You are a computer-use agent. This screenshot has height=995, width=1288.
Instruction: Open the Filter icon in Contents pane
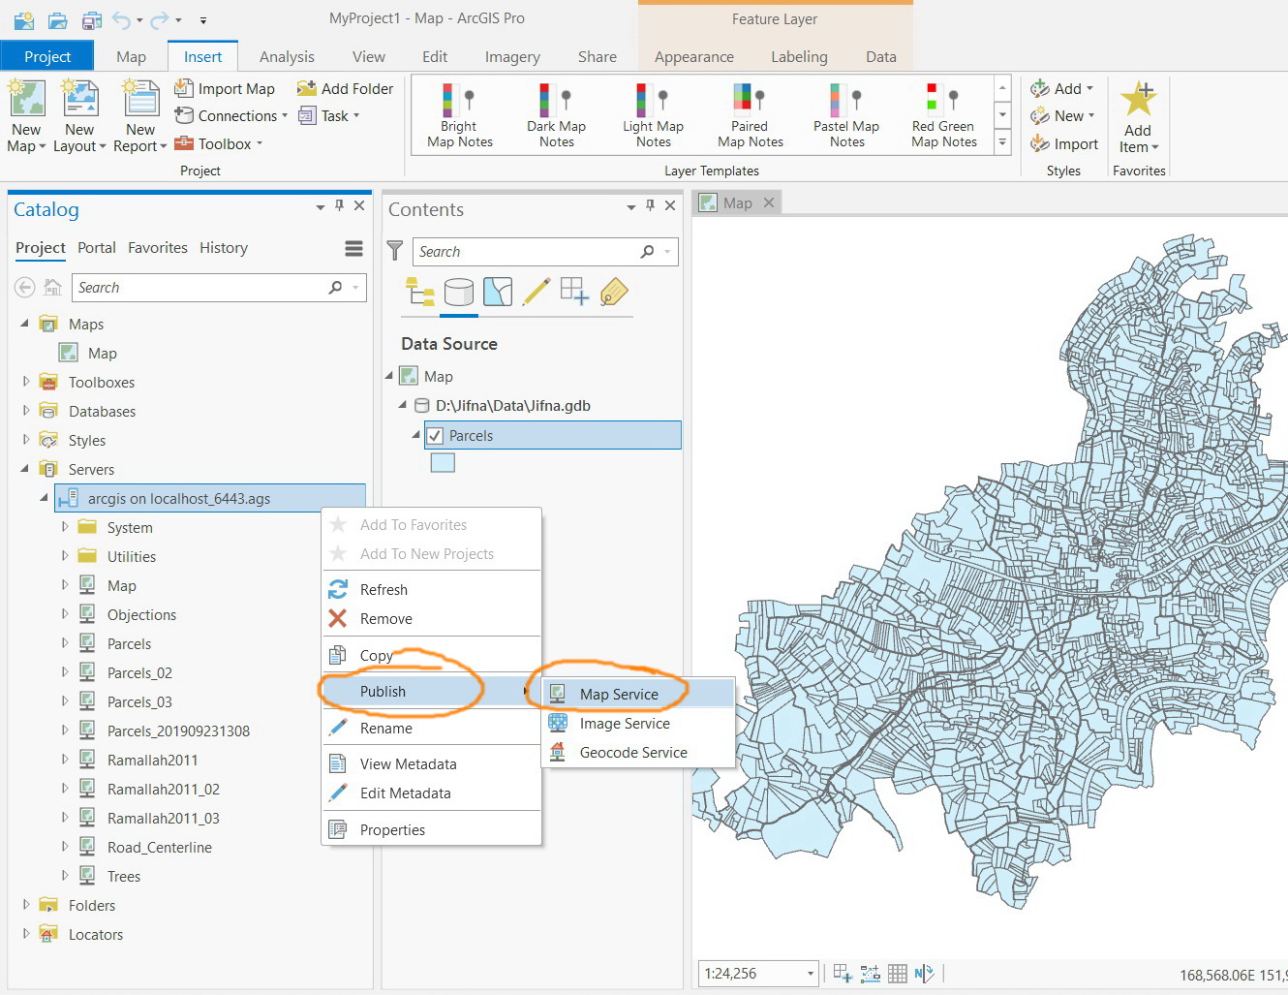pyautogui.click(x=395, y=251)
